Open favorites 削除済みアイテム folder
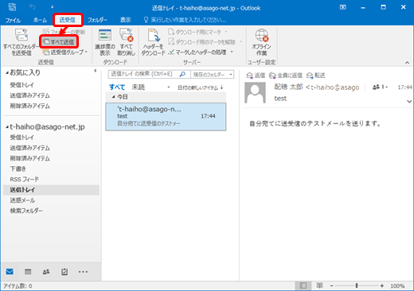The width and height of the screenshot is (414, 291). click(x=29, y=106)
